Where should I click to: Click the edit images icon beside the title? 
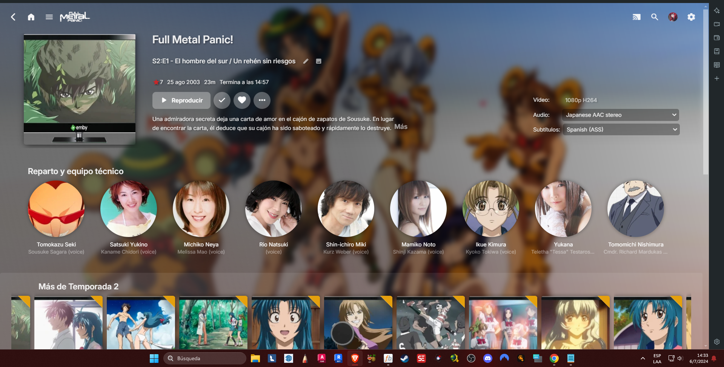coord(319,61)
